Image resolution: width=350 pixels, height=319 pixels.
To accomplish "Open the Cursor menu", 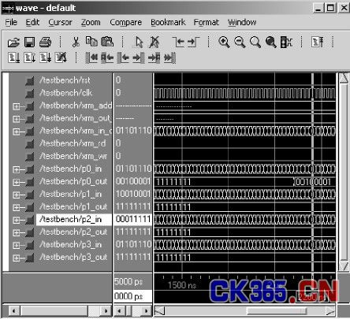I will (x=60, y=23).
